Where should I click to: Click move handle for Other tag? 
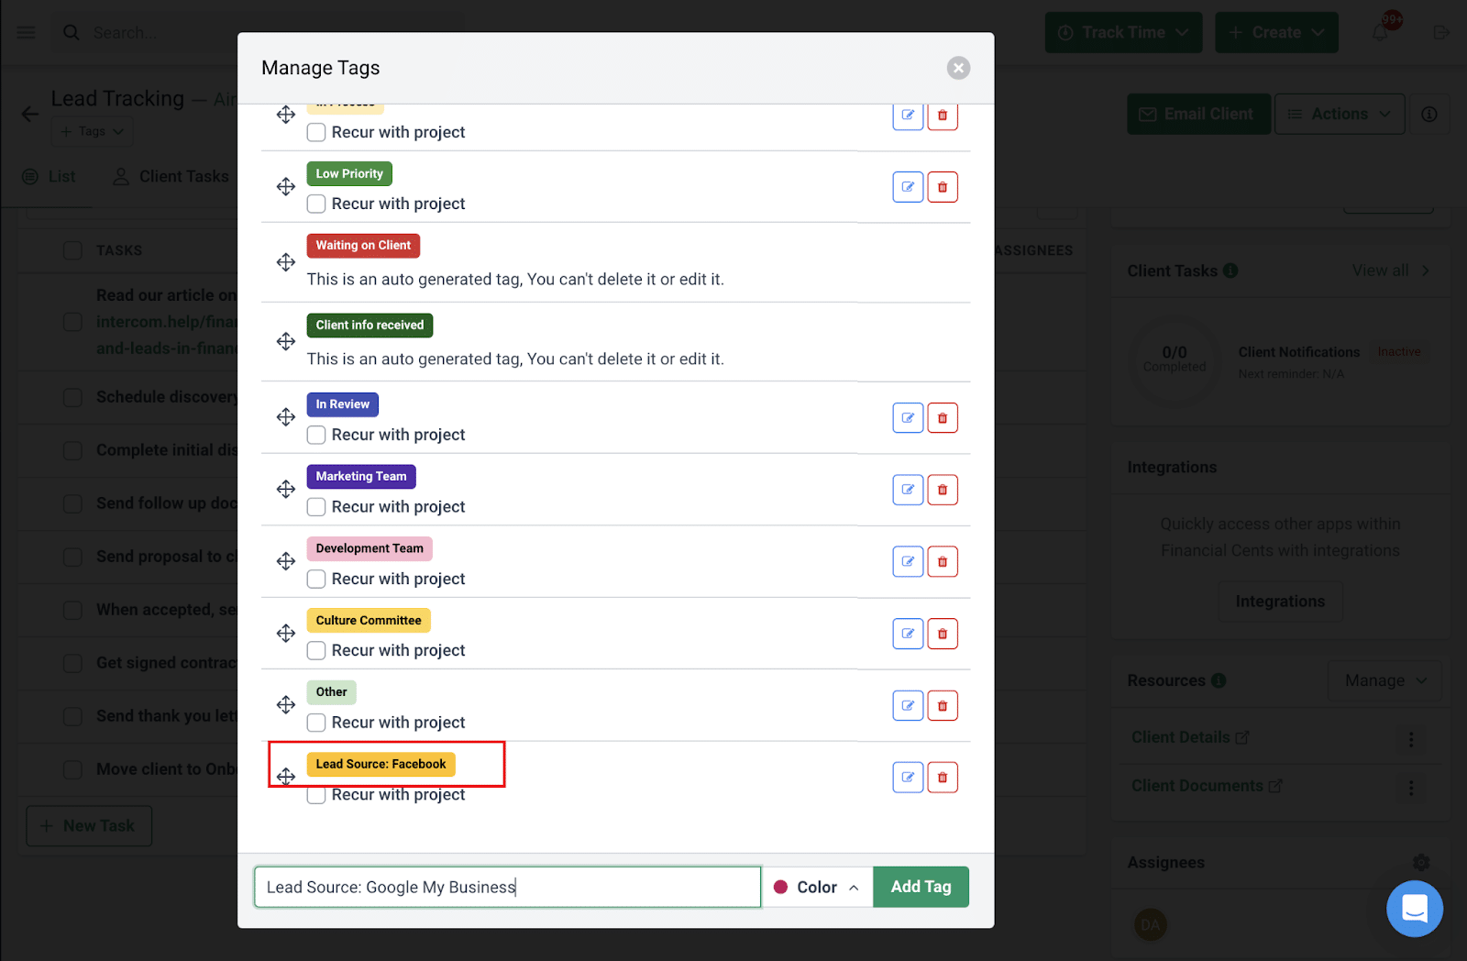click(286, 705)
